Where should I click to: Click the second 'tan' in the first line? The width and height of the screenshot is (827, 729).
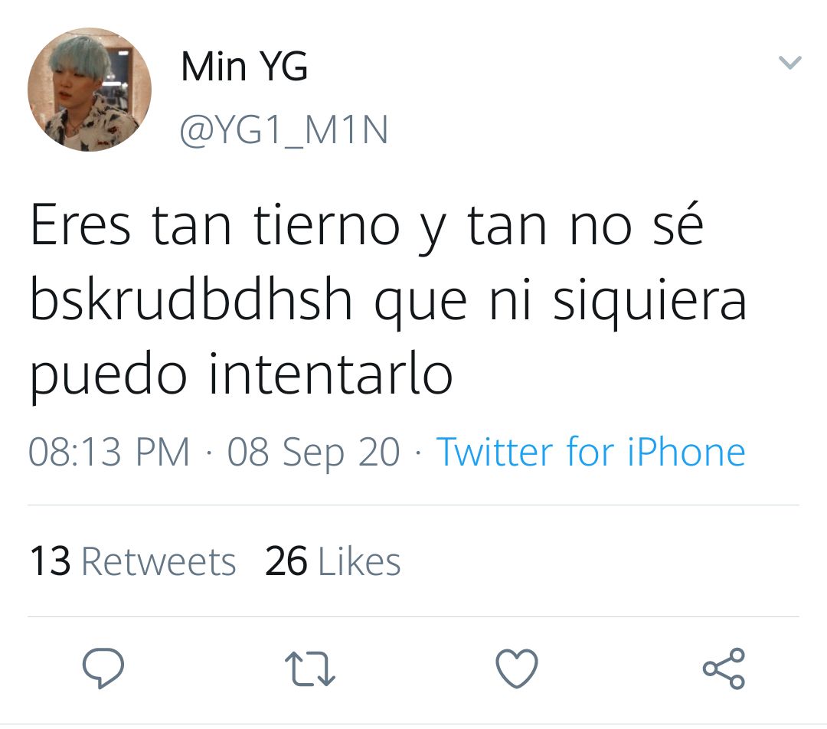[507, 226]
